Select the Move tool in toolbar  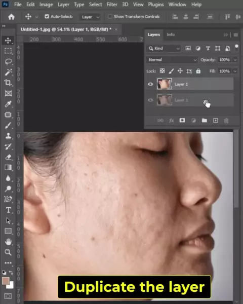click(8, 41)
